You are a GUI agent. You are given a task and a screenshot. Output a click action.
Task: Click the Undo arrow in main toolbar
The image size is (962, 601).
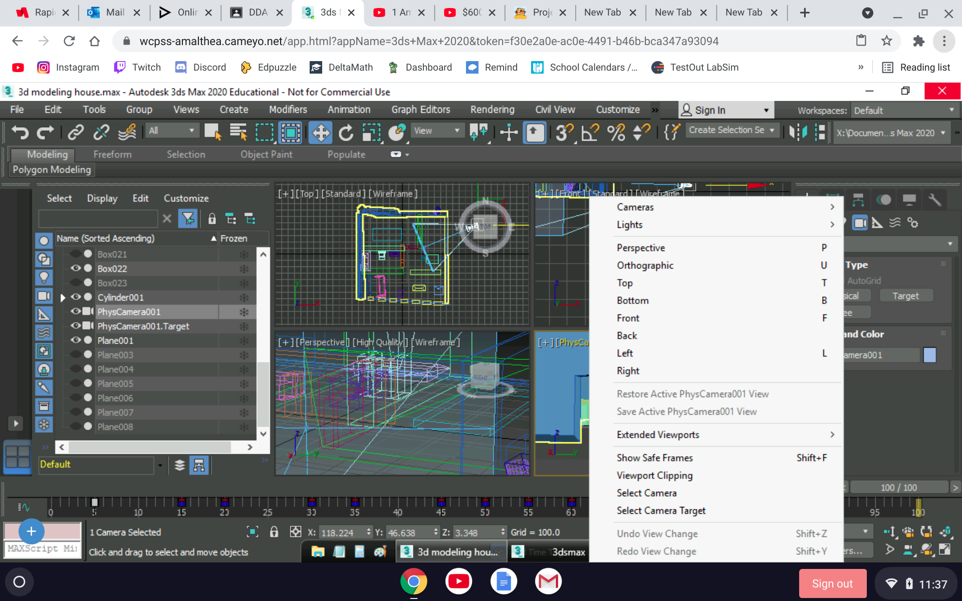click(x=20, y=132)
